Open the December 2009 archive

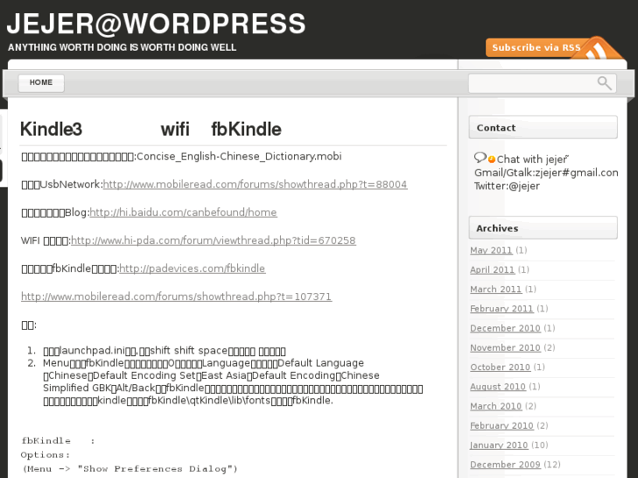(505, 465)
